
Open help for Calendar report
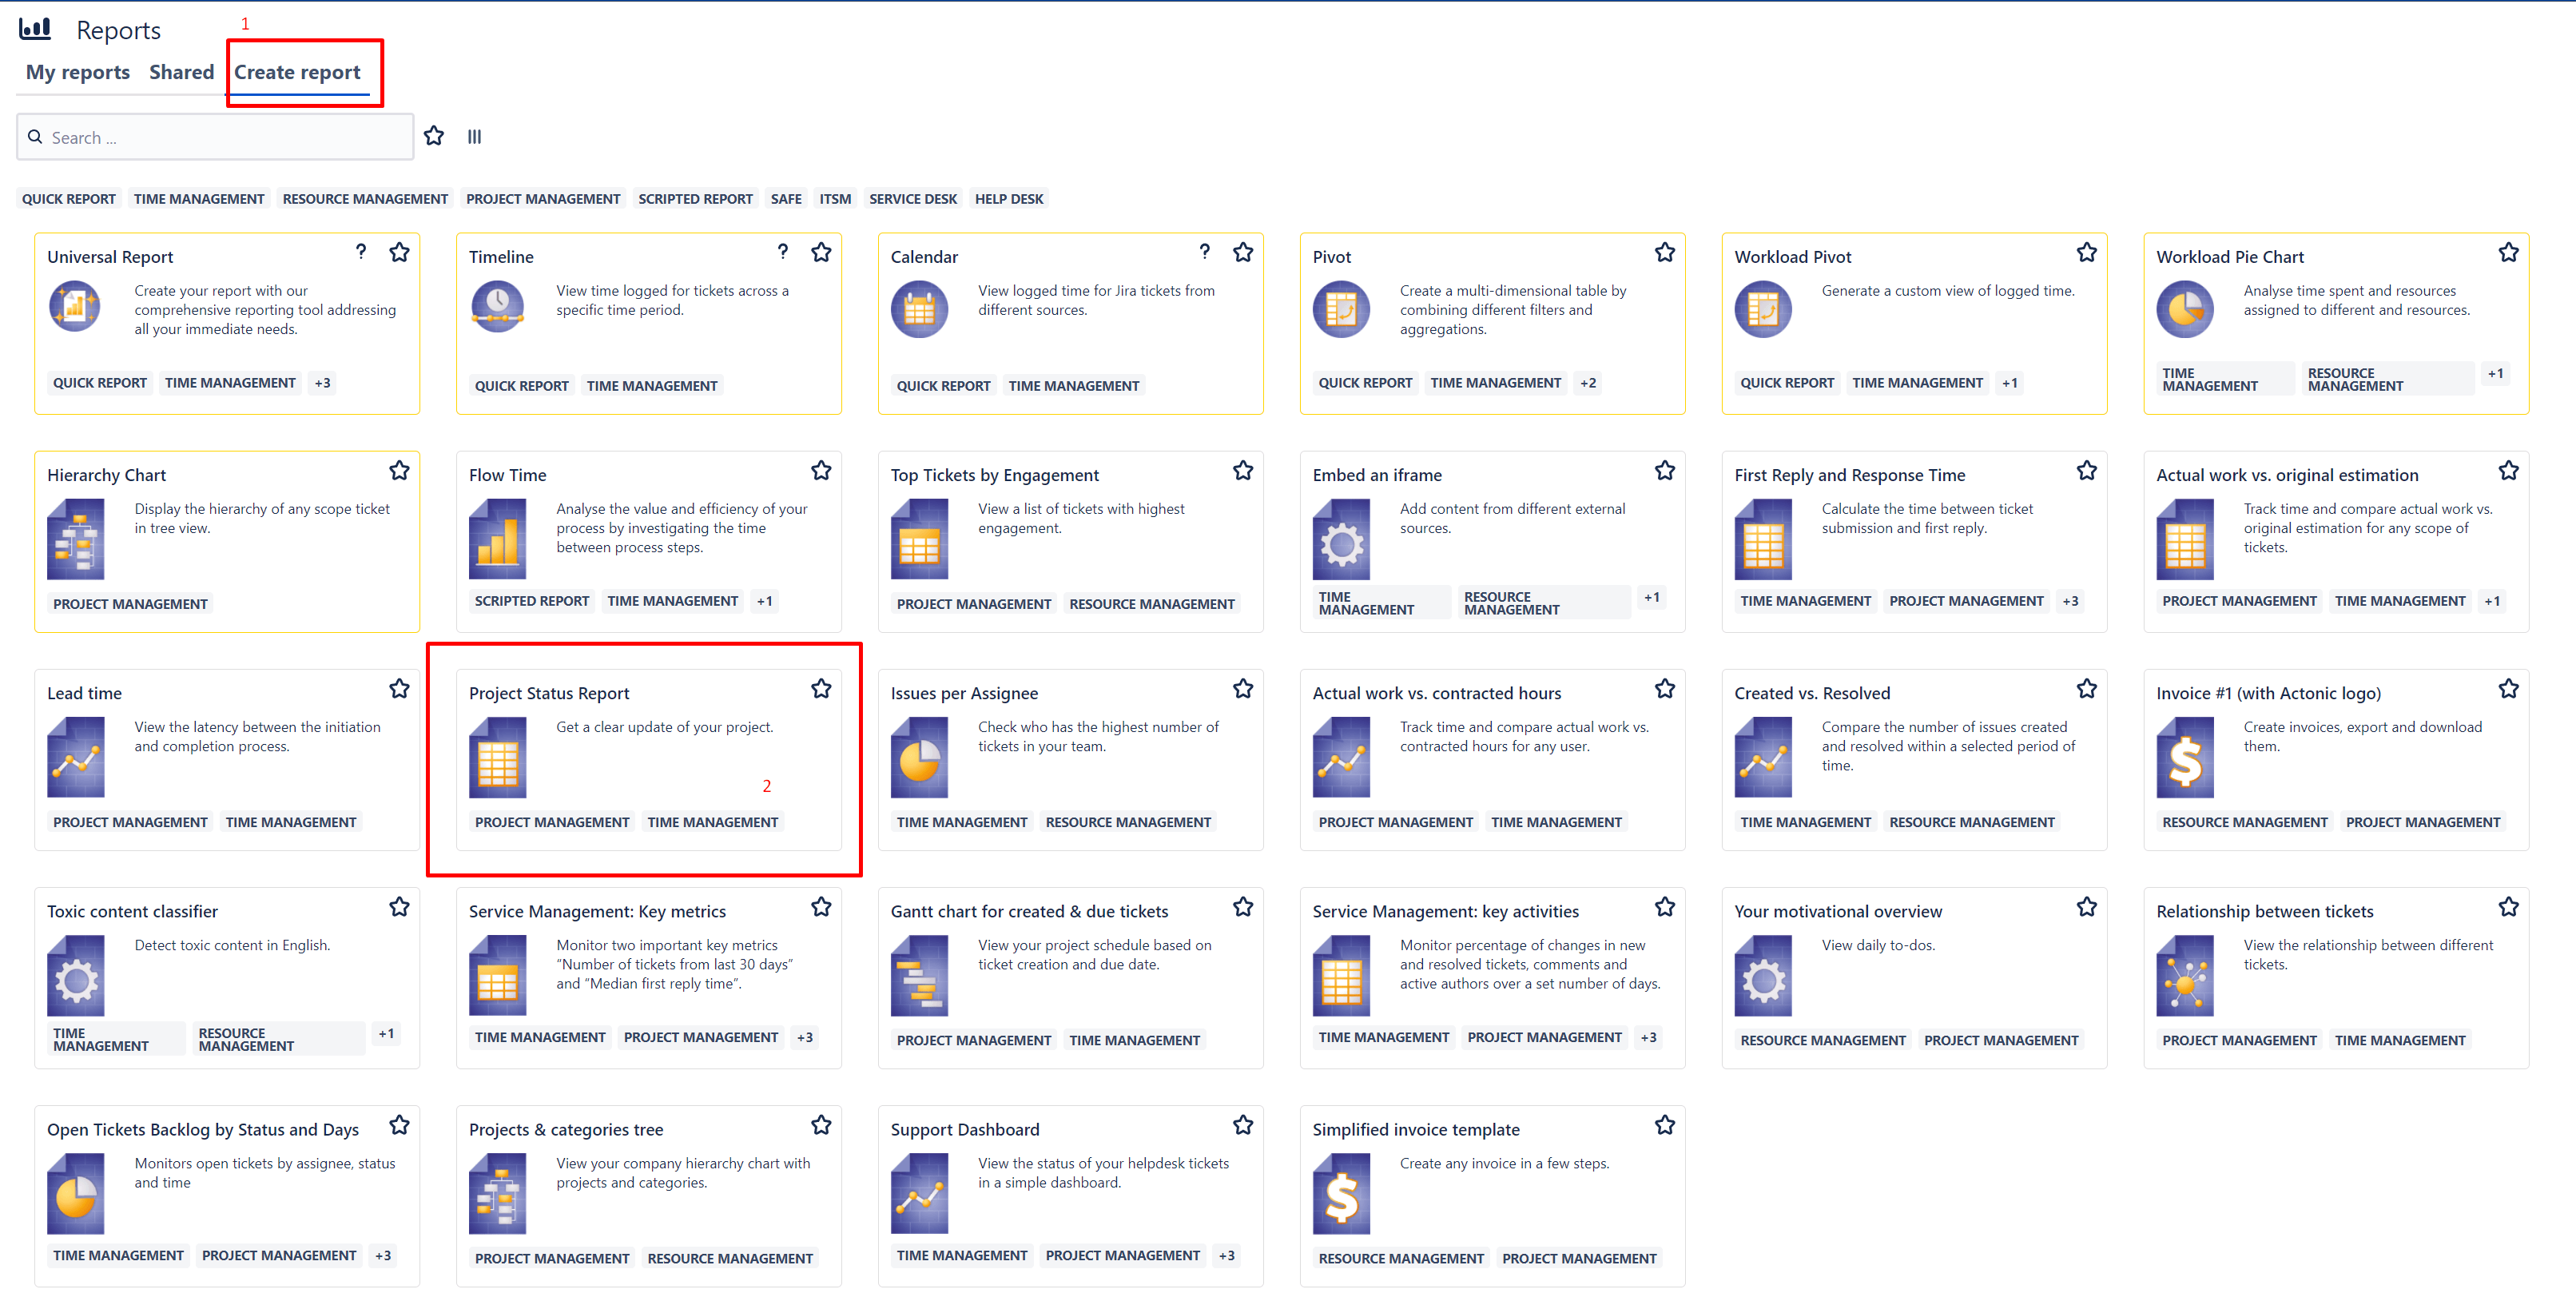(x=1205, y=252)
